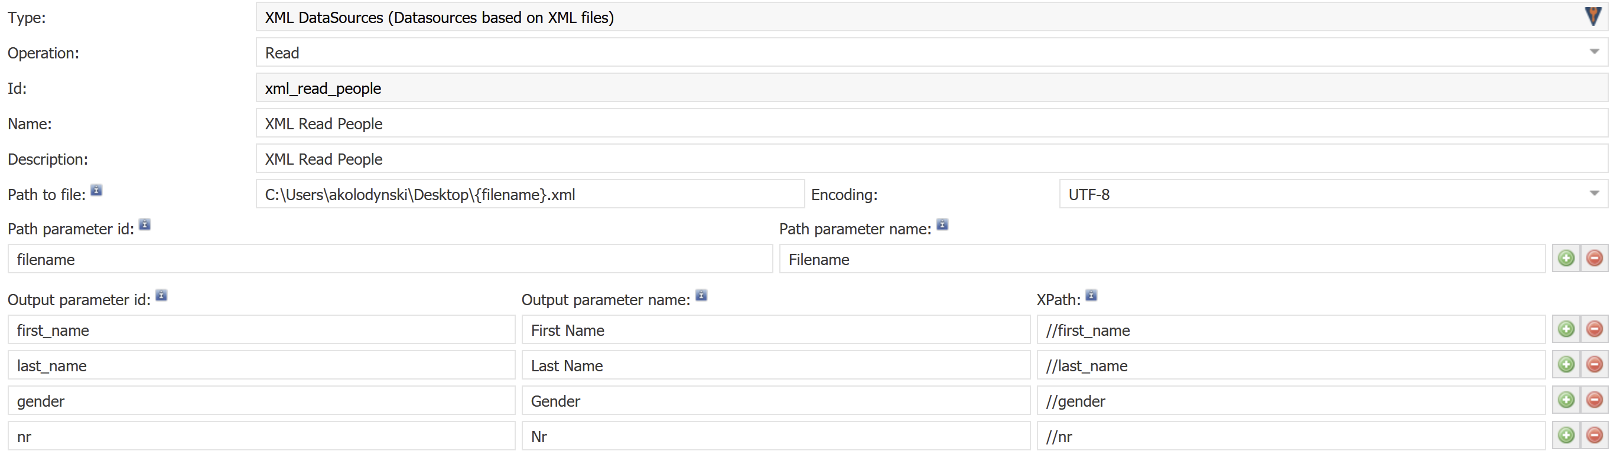The width and height of the screenshot is (1623, 461).
Task: Click the Id field xml_read_people
Action: point(932,88)
